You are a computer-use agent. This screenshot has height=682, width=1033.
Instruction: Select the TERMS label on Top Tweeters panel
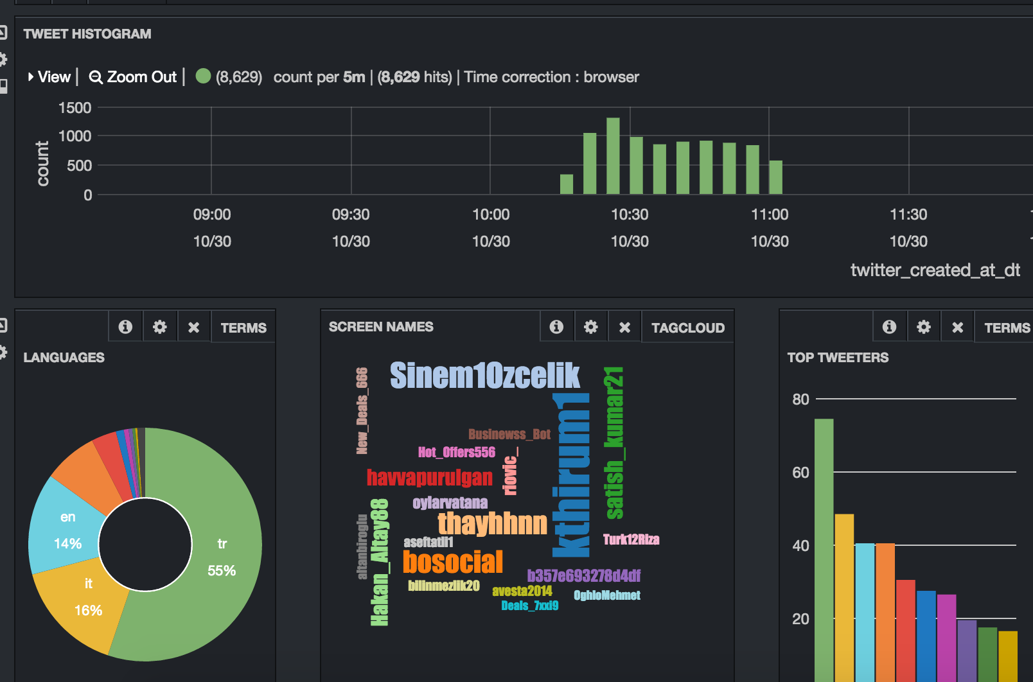click(1007, 328)
